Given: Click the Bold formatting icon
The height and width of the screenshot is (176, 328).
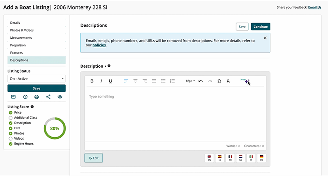Looking at the screenshot, I should (92, 81).
